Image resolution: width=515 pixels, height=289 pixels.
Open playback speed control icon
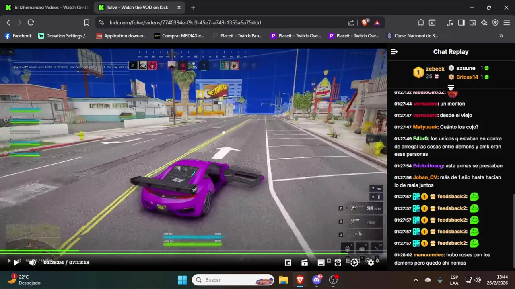point(354,262)
